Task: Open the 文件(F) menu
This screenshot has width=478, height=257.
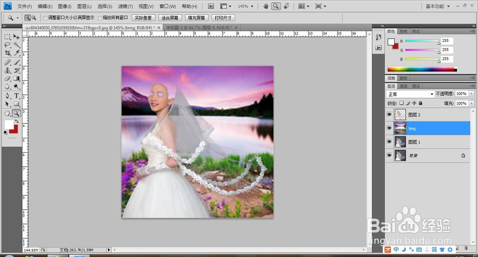Action: click(x=24, y=6)
